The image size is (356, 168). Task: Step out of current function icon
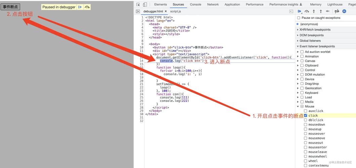pyautogui.click(x=321, y=11)
